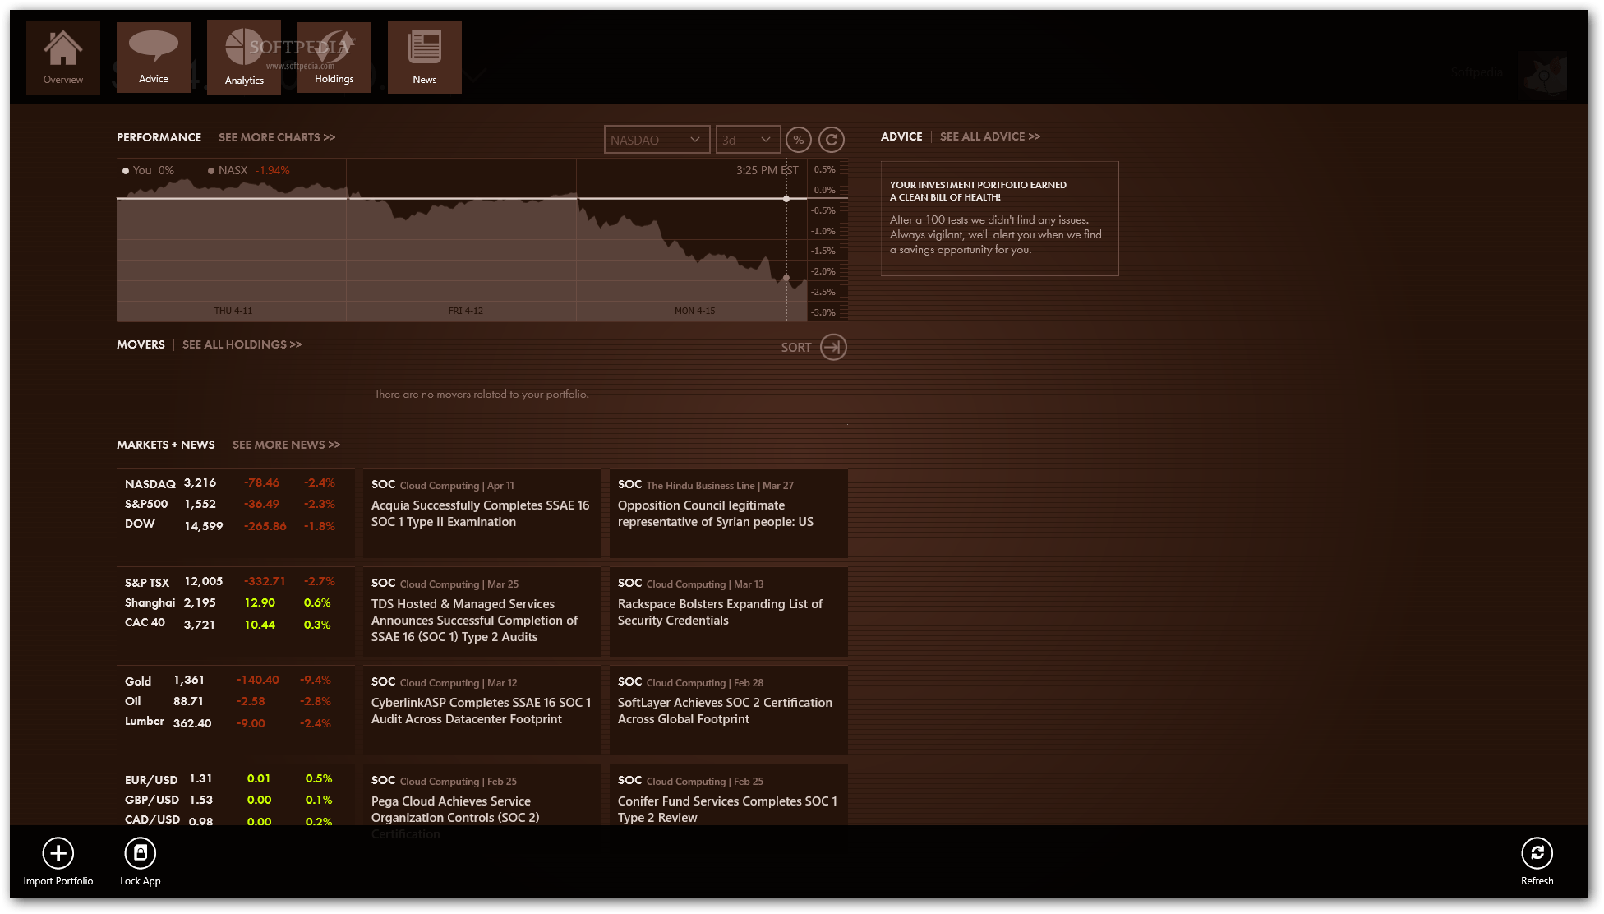Open Rackspace Bolsters Security Credentials article

[729, 612]
